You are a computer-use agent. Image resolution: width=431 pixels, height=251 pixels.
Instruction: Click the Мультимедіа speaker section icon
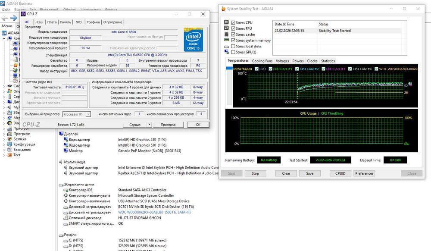(61, 162)
